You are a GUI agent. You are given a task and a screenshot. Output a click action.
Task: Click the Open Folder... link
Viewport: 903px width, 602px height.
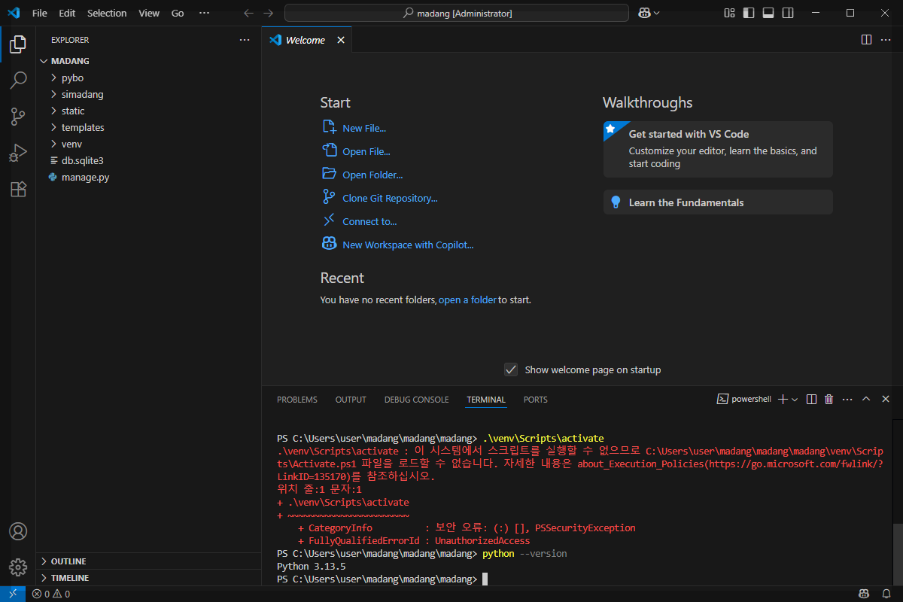362,175
